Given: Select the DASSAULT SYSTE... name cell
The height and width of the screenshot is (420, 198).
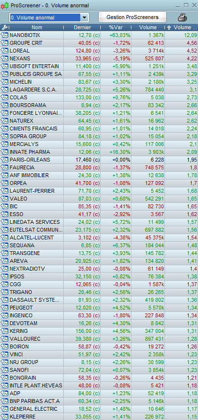Looking at the screenshot, I should [36, 300].
